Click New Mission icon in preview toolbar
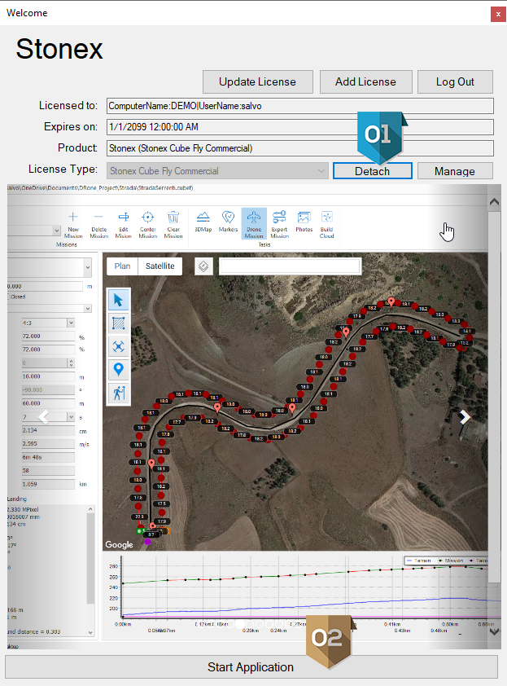Screen dimensions: 507x686 point(73,224)
